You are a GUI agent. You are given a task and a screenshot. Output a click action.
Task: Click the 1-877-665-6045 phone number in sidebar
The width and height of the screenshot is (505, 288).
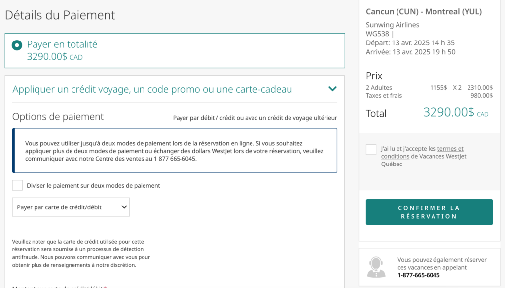418,275
